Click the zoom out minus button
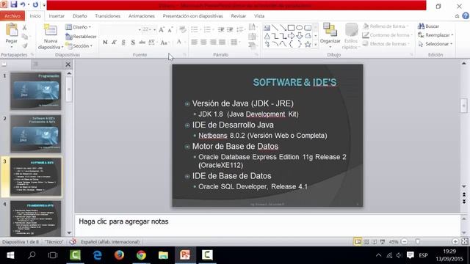 [405, 241]
